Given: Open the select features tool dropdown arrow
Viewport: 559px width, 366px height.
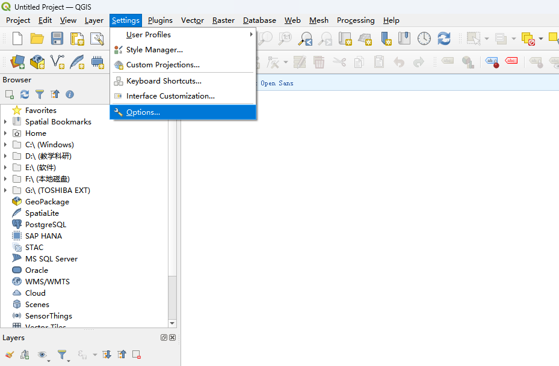Looking at the screenshot, I should (487, 38).
